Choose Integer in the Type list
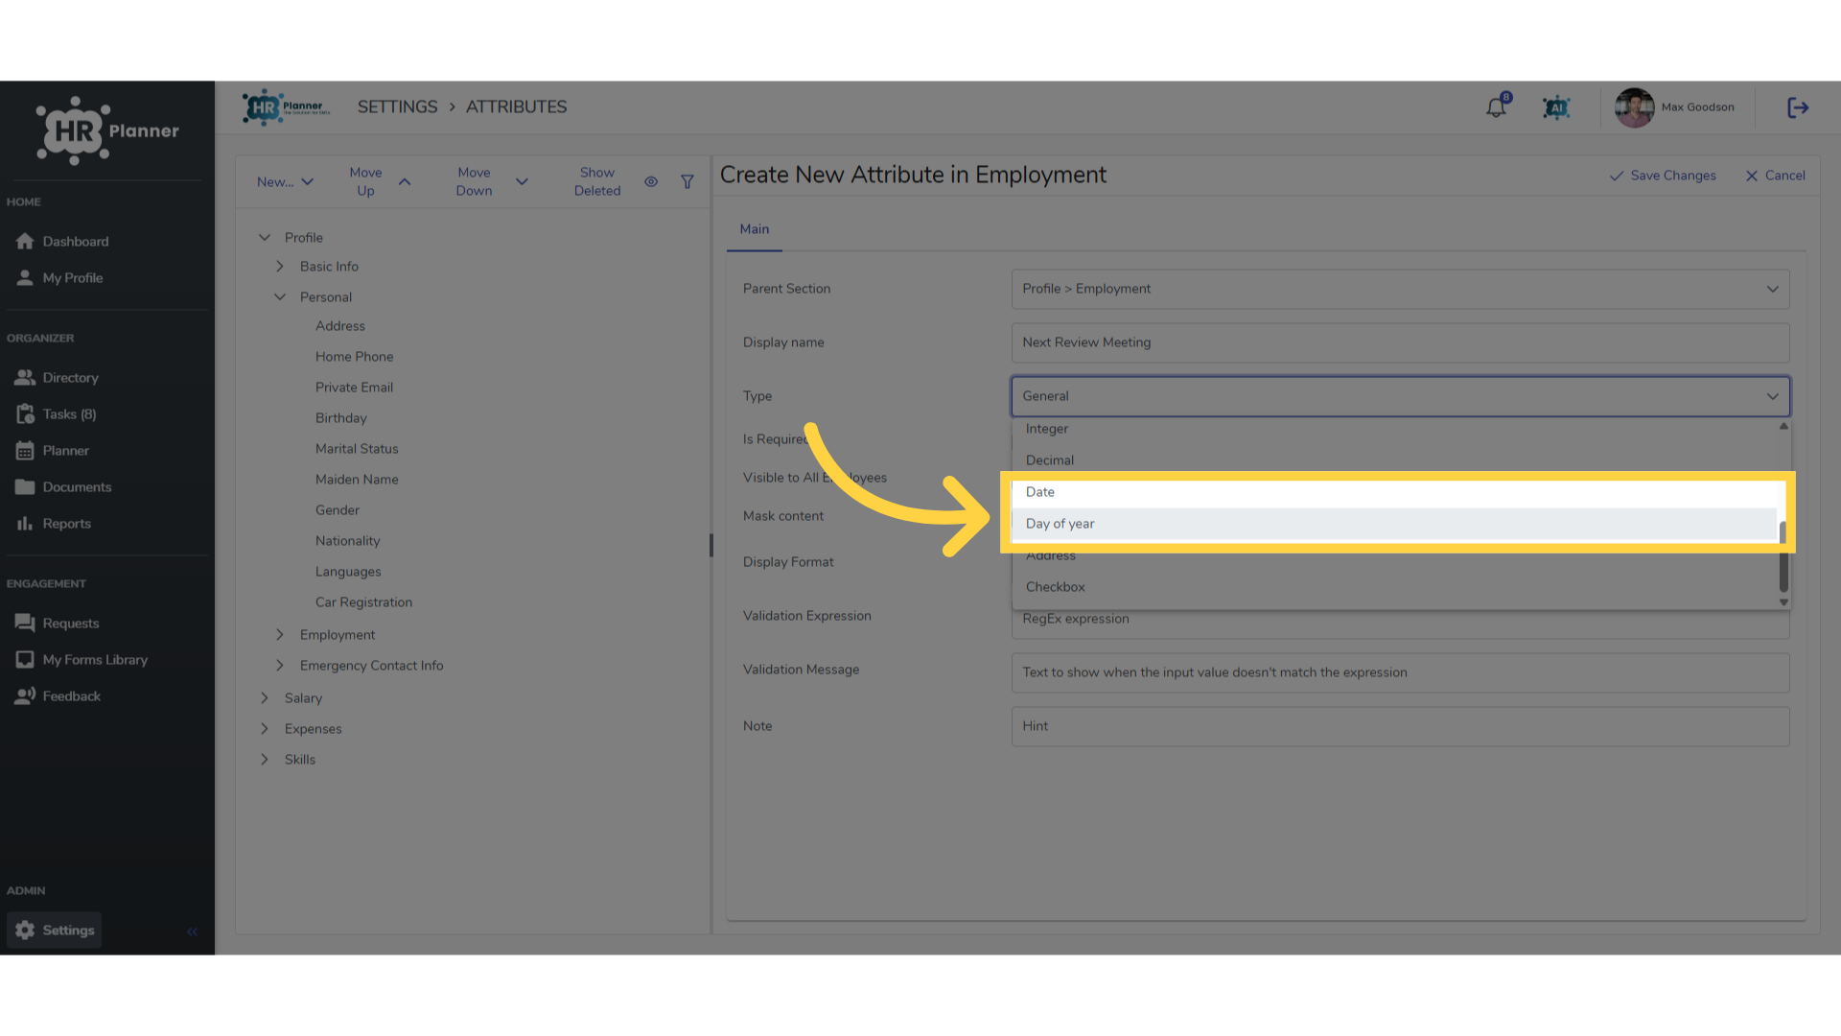This screenshot has height=1036, width=1841. (1395, 429)
